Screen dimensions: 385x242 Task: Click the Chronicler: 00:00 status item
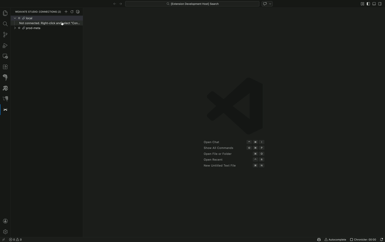pyautogui.click(x=363, y=240)
